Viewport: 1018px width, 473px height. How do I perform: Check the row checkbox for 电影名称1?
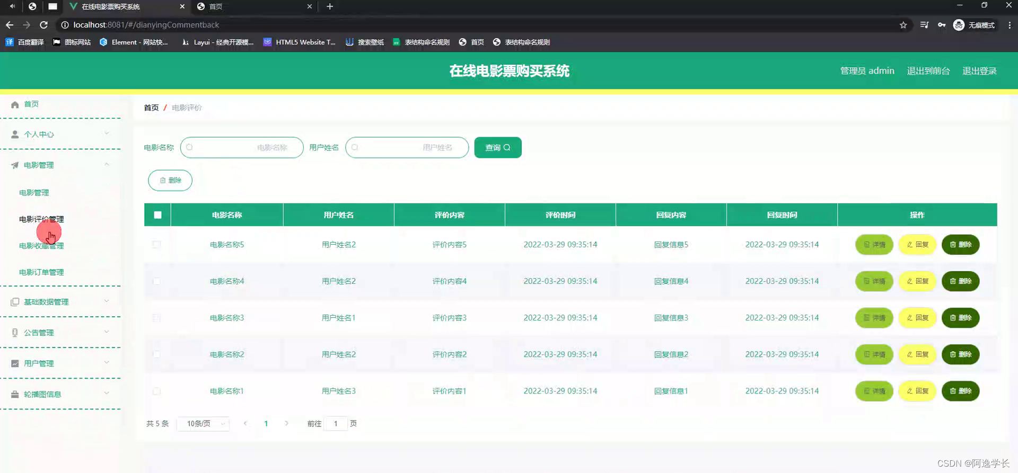click(x=156, y=391)
